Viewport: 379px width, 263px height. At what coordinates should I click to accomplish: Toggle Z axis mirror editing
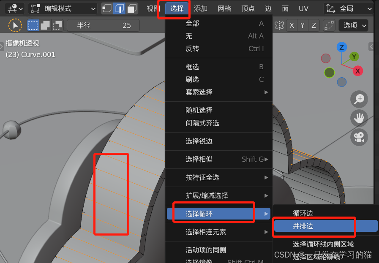(314, 25)
